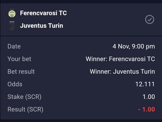Select the Juventus Turin team name
162x122 pixels.
coord(41,26)
